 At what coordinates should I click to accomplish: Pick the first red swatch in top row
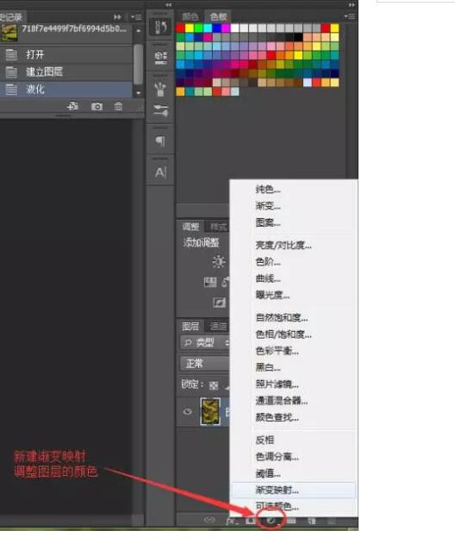(180, 28)
